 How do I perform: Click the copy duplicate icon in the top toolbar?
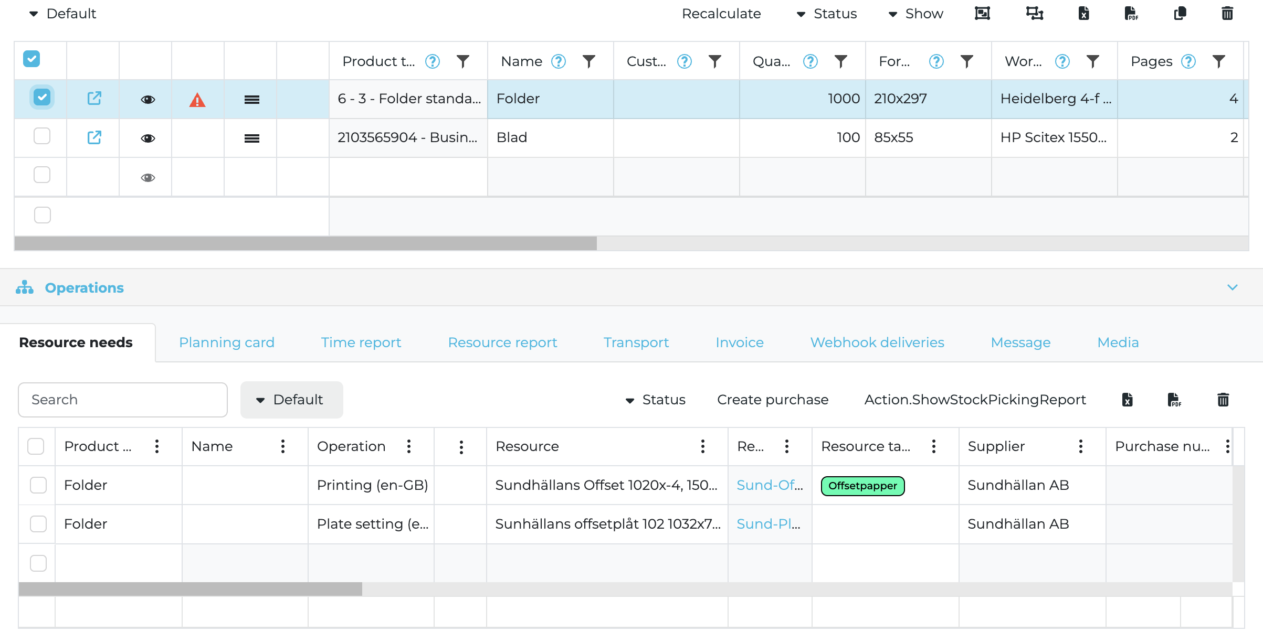click(x=1180, y=14)
